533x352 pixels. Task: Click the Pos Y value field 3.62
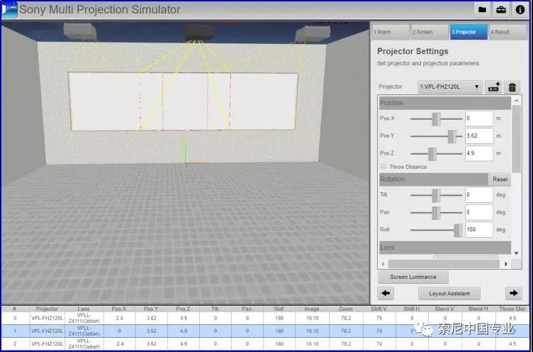coord(478,136)
